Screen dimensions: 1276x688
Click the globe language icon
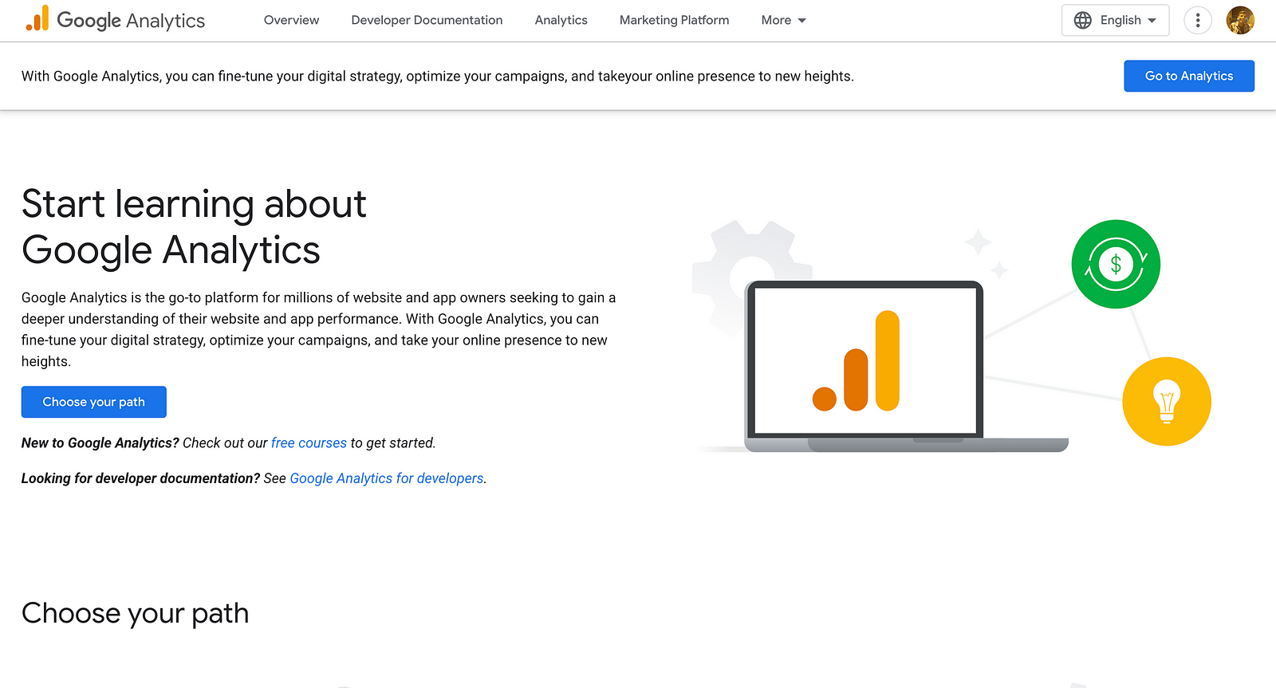pos(1082,20)
